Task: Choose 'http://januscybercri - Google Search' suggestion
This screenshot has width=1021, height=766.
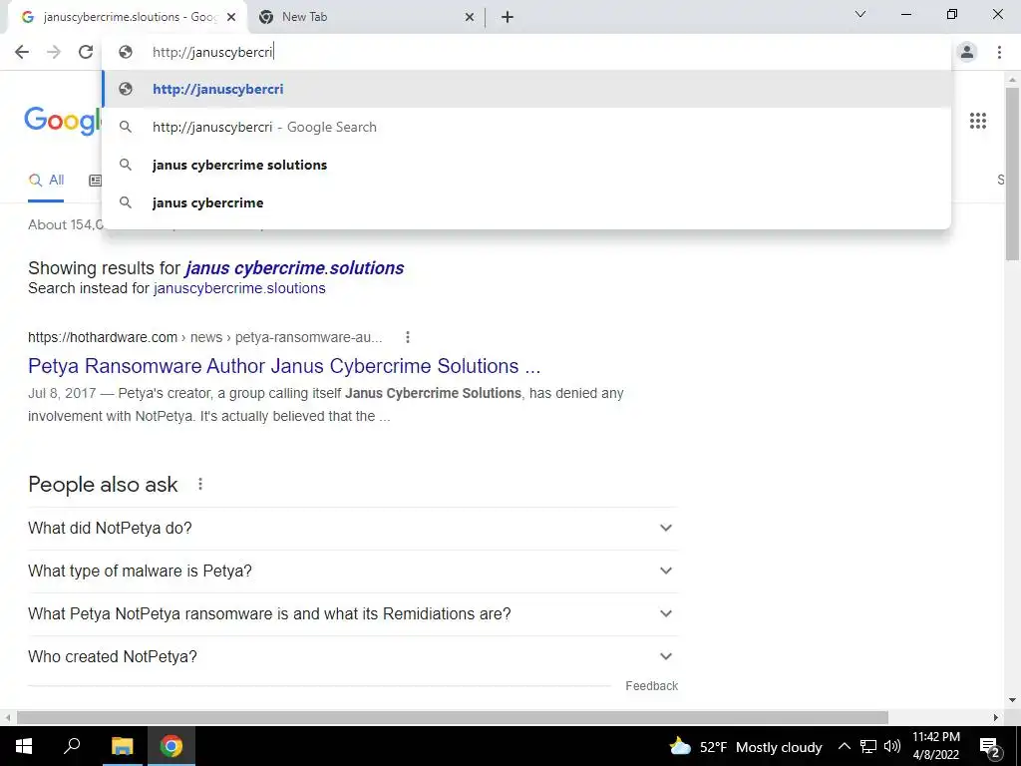Action: click(x=526, y=127)
